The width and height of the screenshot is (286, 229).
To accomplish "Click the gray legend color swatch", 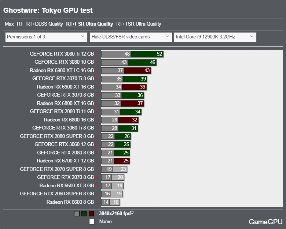I will coord(77,214).
